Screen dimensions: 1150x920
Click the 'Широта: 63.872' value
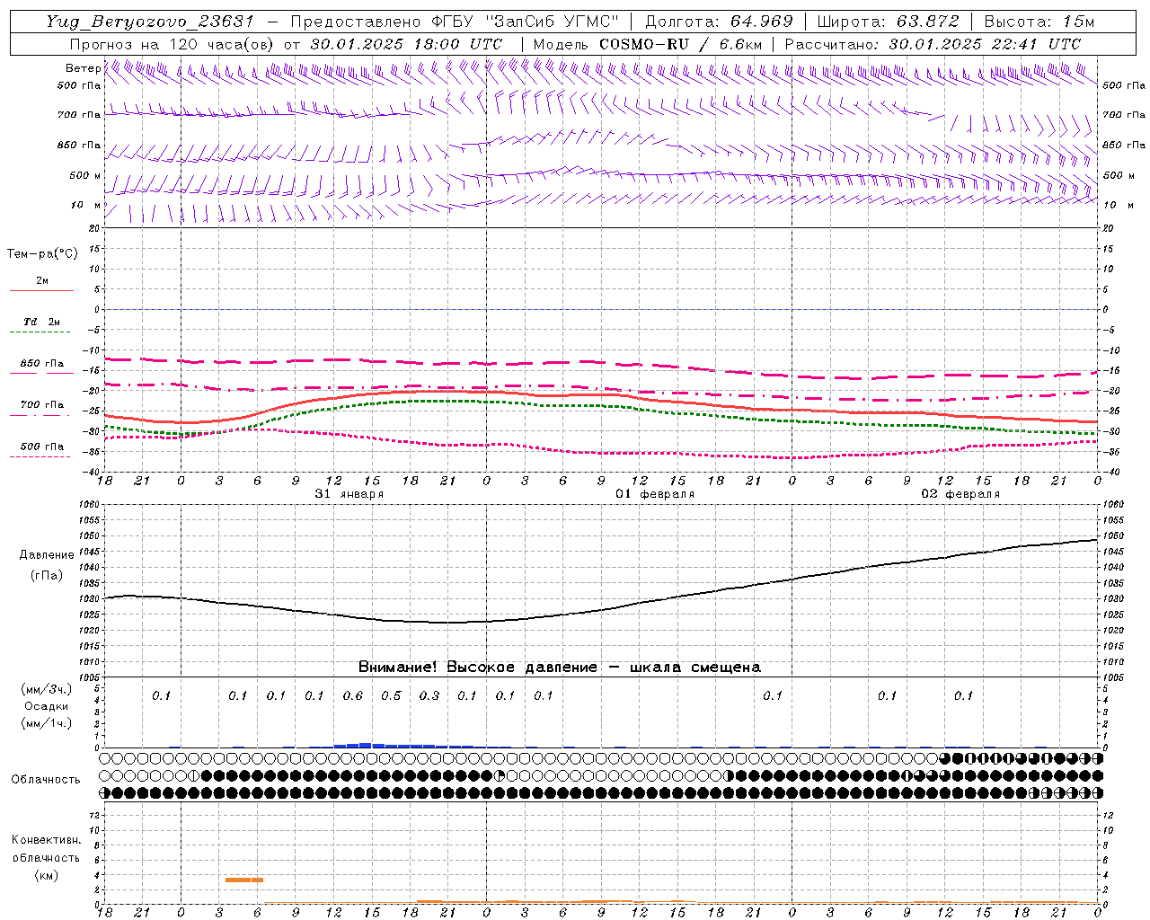889,22
